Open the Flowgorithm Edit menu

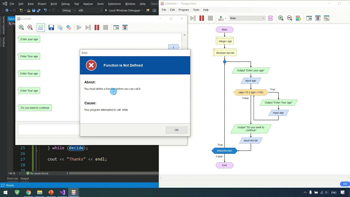click(172, 10)
